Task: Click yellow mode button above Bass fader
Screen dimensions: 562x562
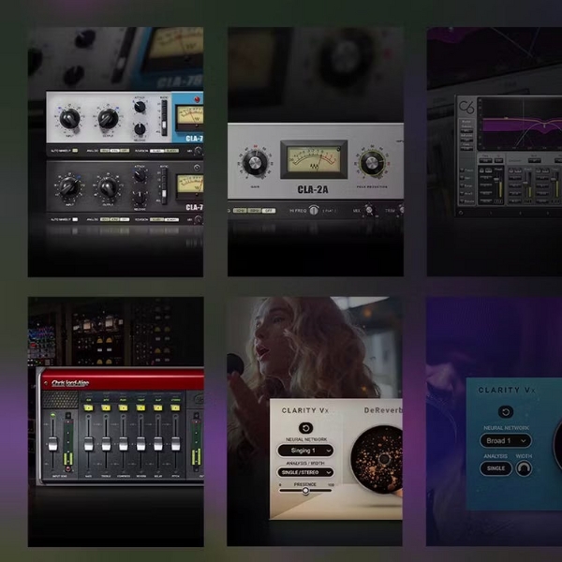Action: (88, 407)
